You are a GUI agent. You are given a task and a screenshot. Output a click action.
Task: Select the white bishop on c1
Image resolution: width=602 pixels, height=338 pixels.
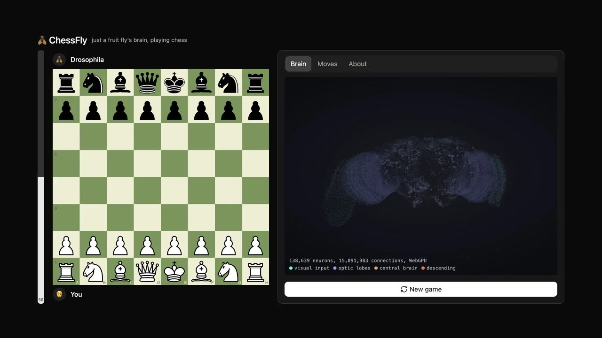[120, 271]
